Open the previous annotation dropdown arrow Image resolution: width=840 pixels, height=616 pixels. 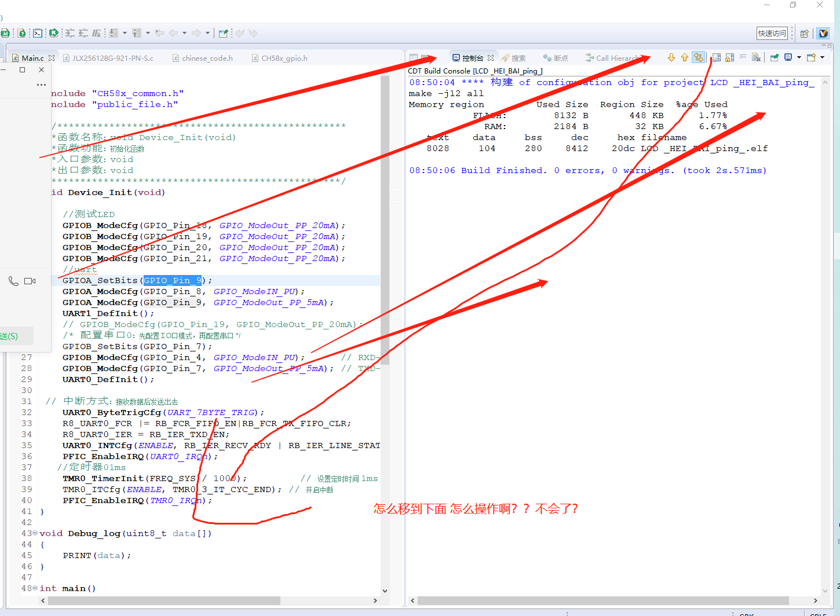148,34
